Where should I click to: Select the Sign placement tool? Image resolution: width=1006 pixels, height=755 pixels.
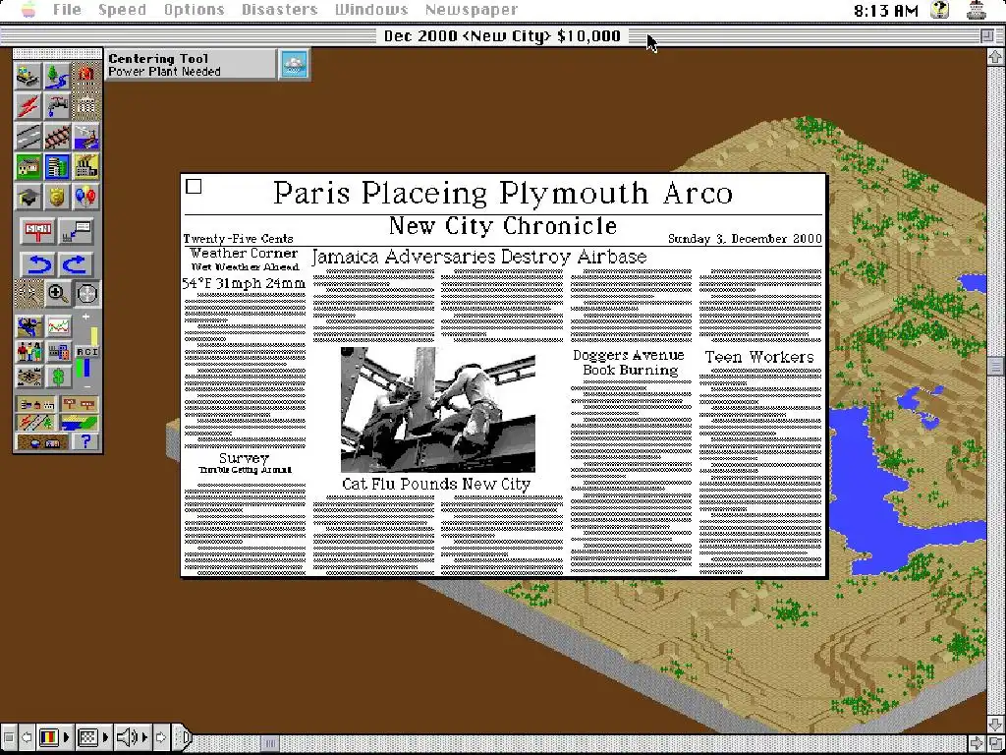pyautogui.click(x=38, y=231)
